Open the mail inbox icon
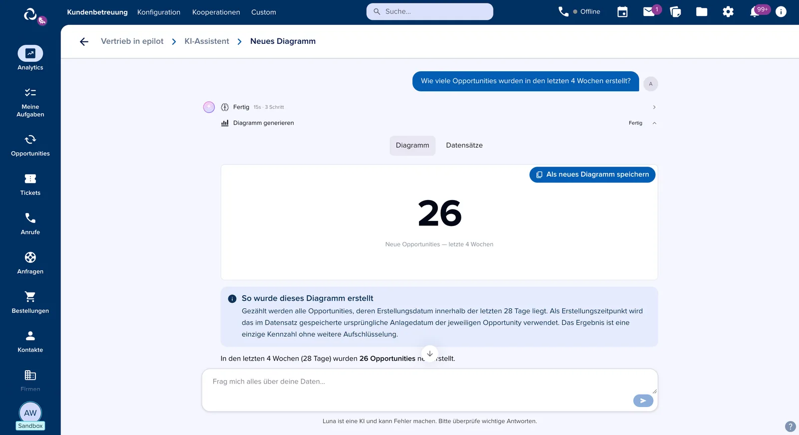Screen dimensions: 799x435 pos(649,11)
